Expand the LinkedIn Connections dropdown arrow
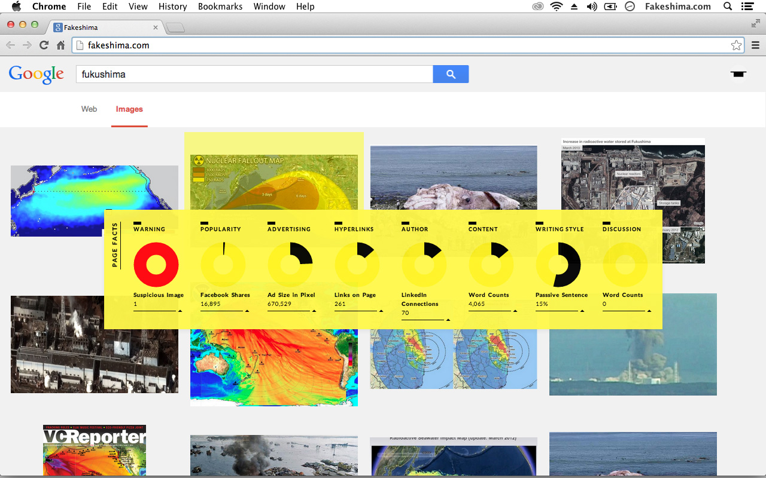The image size is (766, 478). coord(448,320)
